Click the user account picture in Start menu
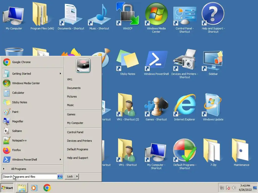This screenshot has width=258, height=193. tap(83, 65)
